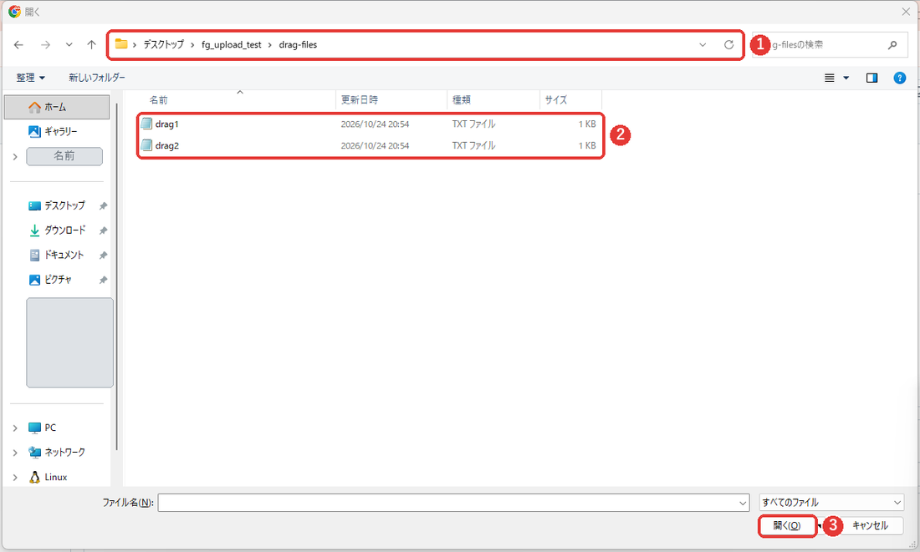
Task: Go back with the left arrow button
Action: (18, 44)
